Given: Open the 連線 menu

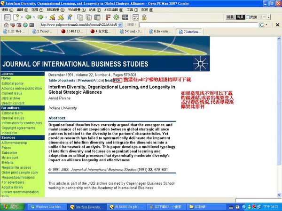Looking at the screenshot, I should pos(8,10).
